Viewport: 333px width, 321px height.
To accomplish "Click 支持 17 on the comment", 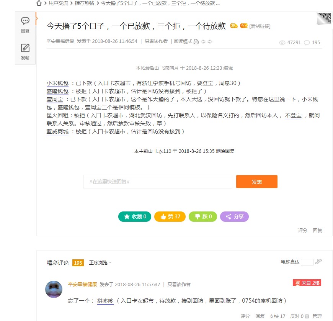I will coord(277,316).
